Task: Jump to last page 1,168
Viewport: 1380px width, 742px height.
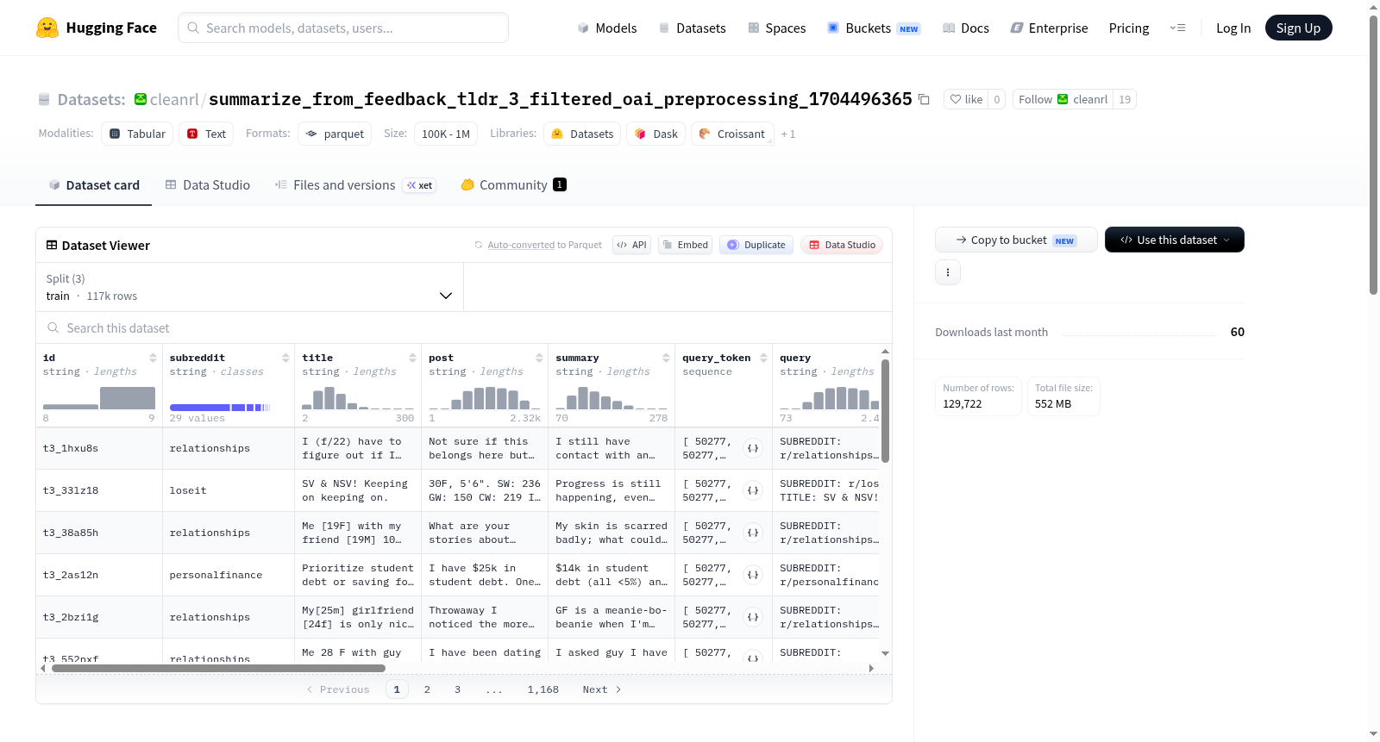Action: 543,689
